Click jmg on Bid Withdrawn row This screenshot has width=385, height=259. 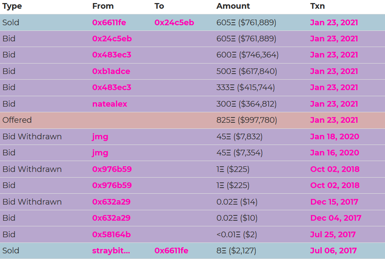tap(100, 137)
